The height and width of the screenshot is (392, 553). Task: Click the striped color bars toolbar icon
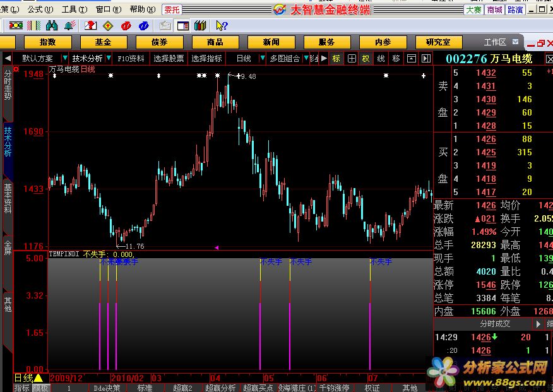pyautogui.click(x=34, y=25)
